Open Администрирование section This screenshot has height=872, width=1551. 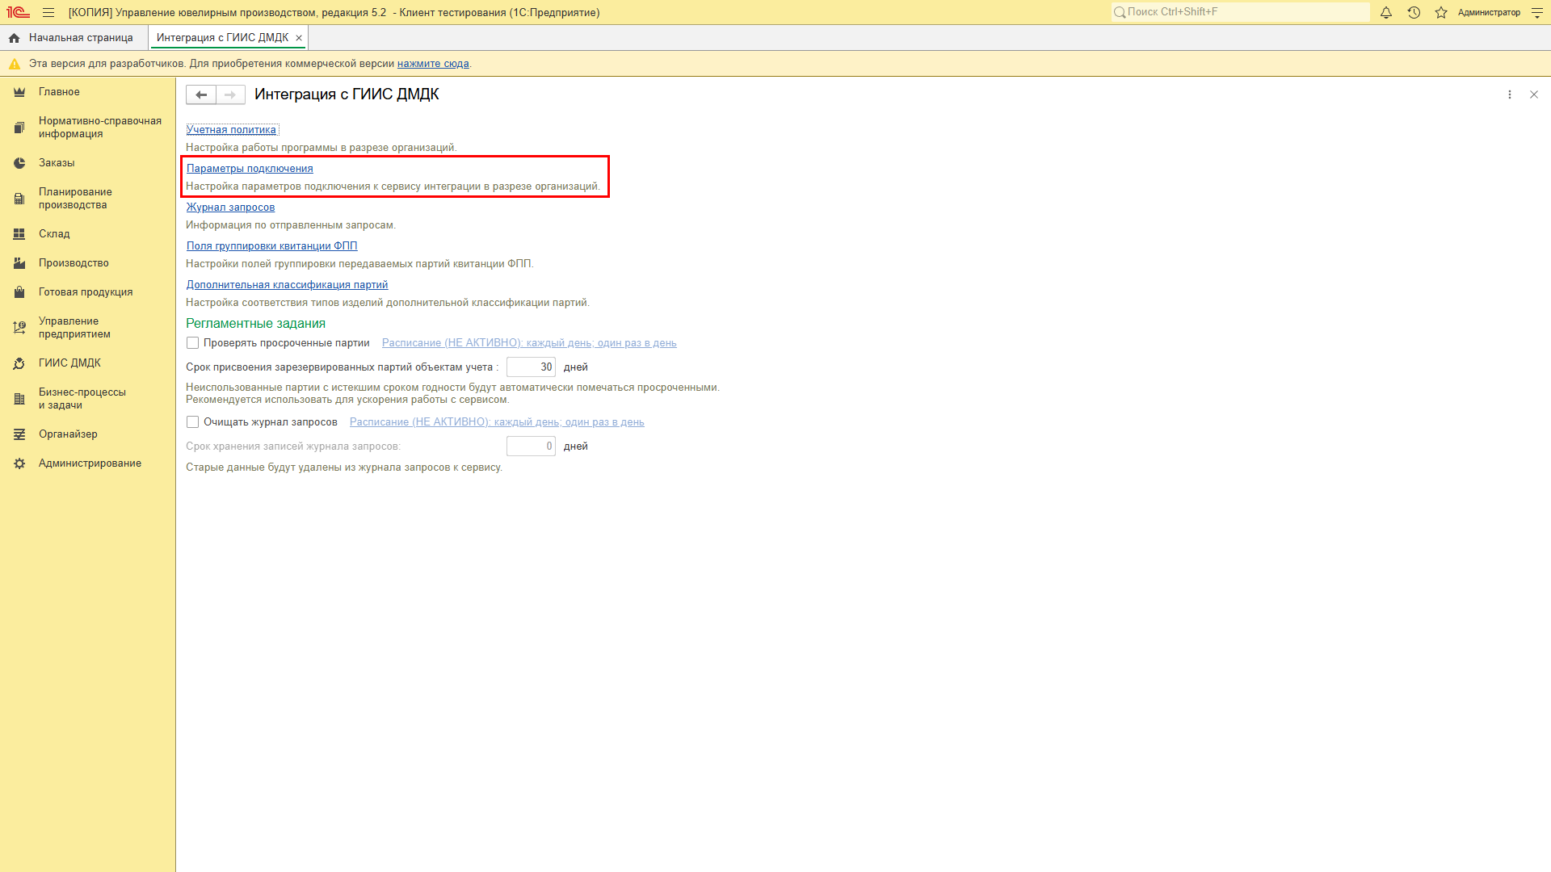click(90, 463)
